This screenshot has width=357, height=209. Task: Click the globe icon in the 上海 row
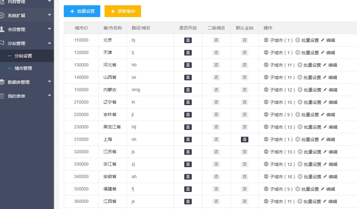click(x=266, y=139)
